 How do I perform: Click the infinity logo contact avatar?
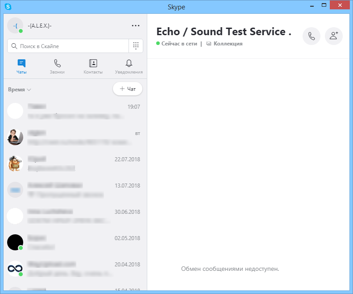[15, 269]
